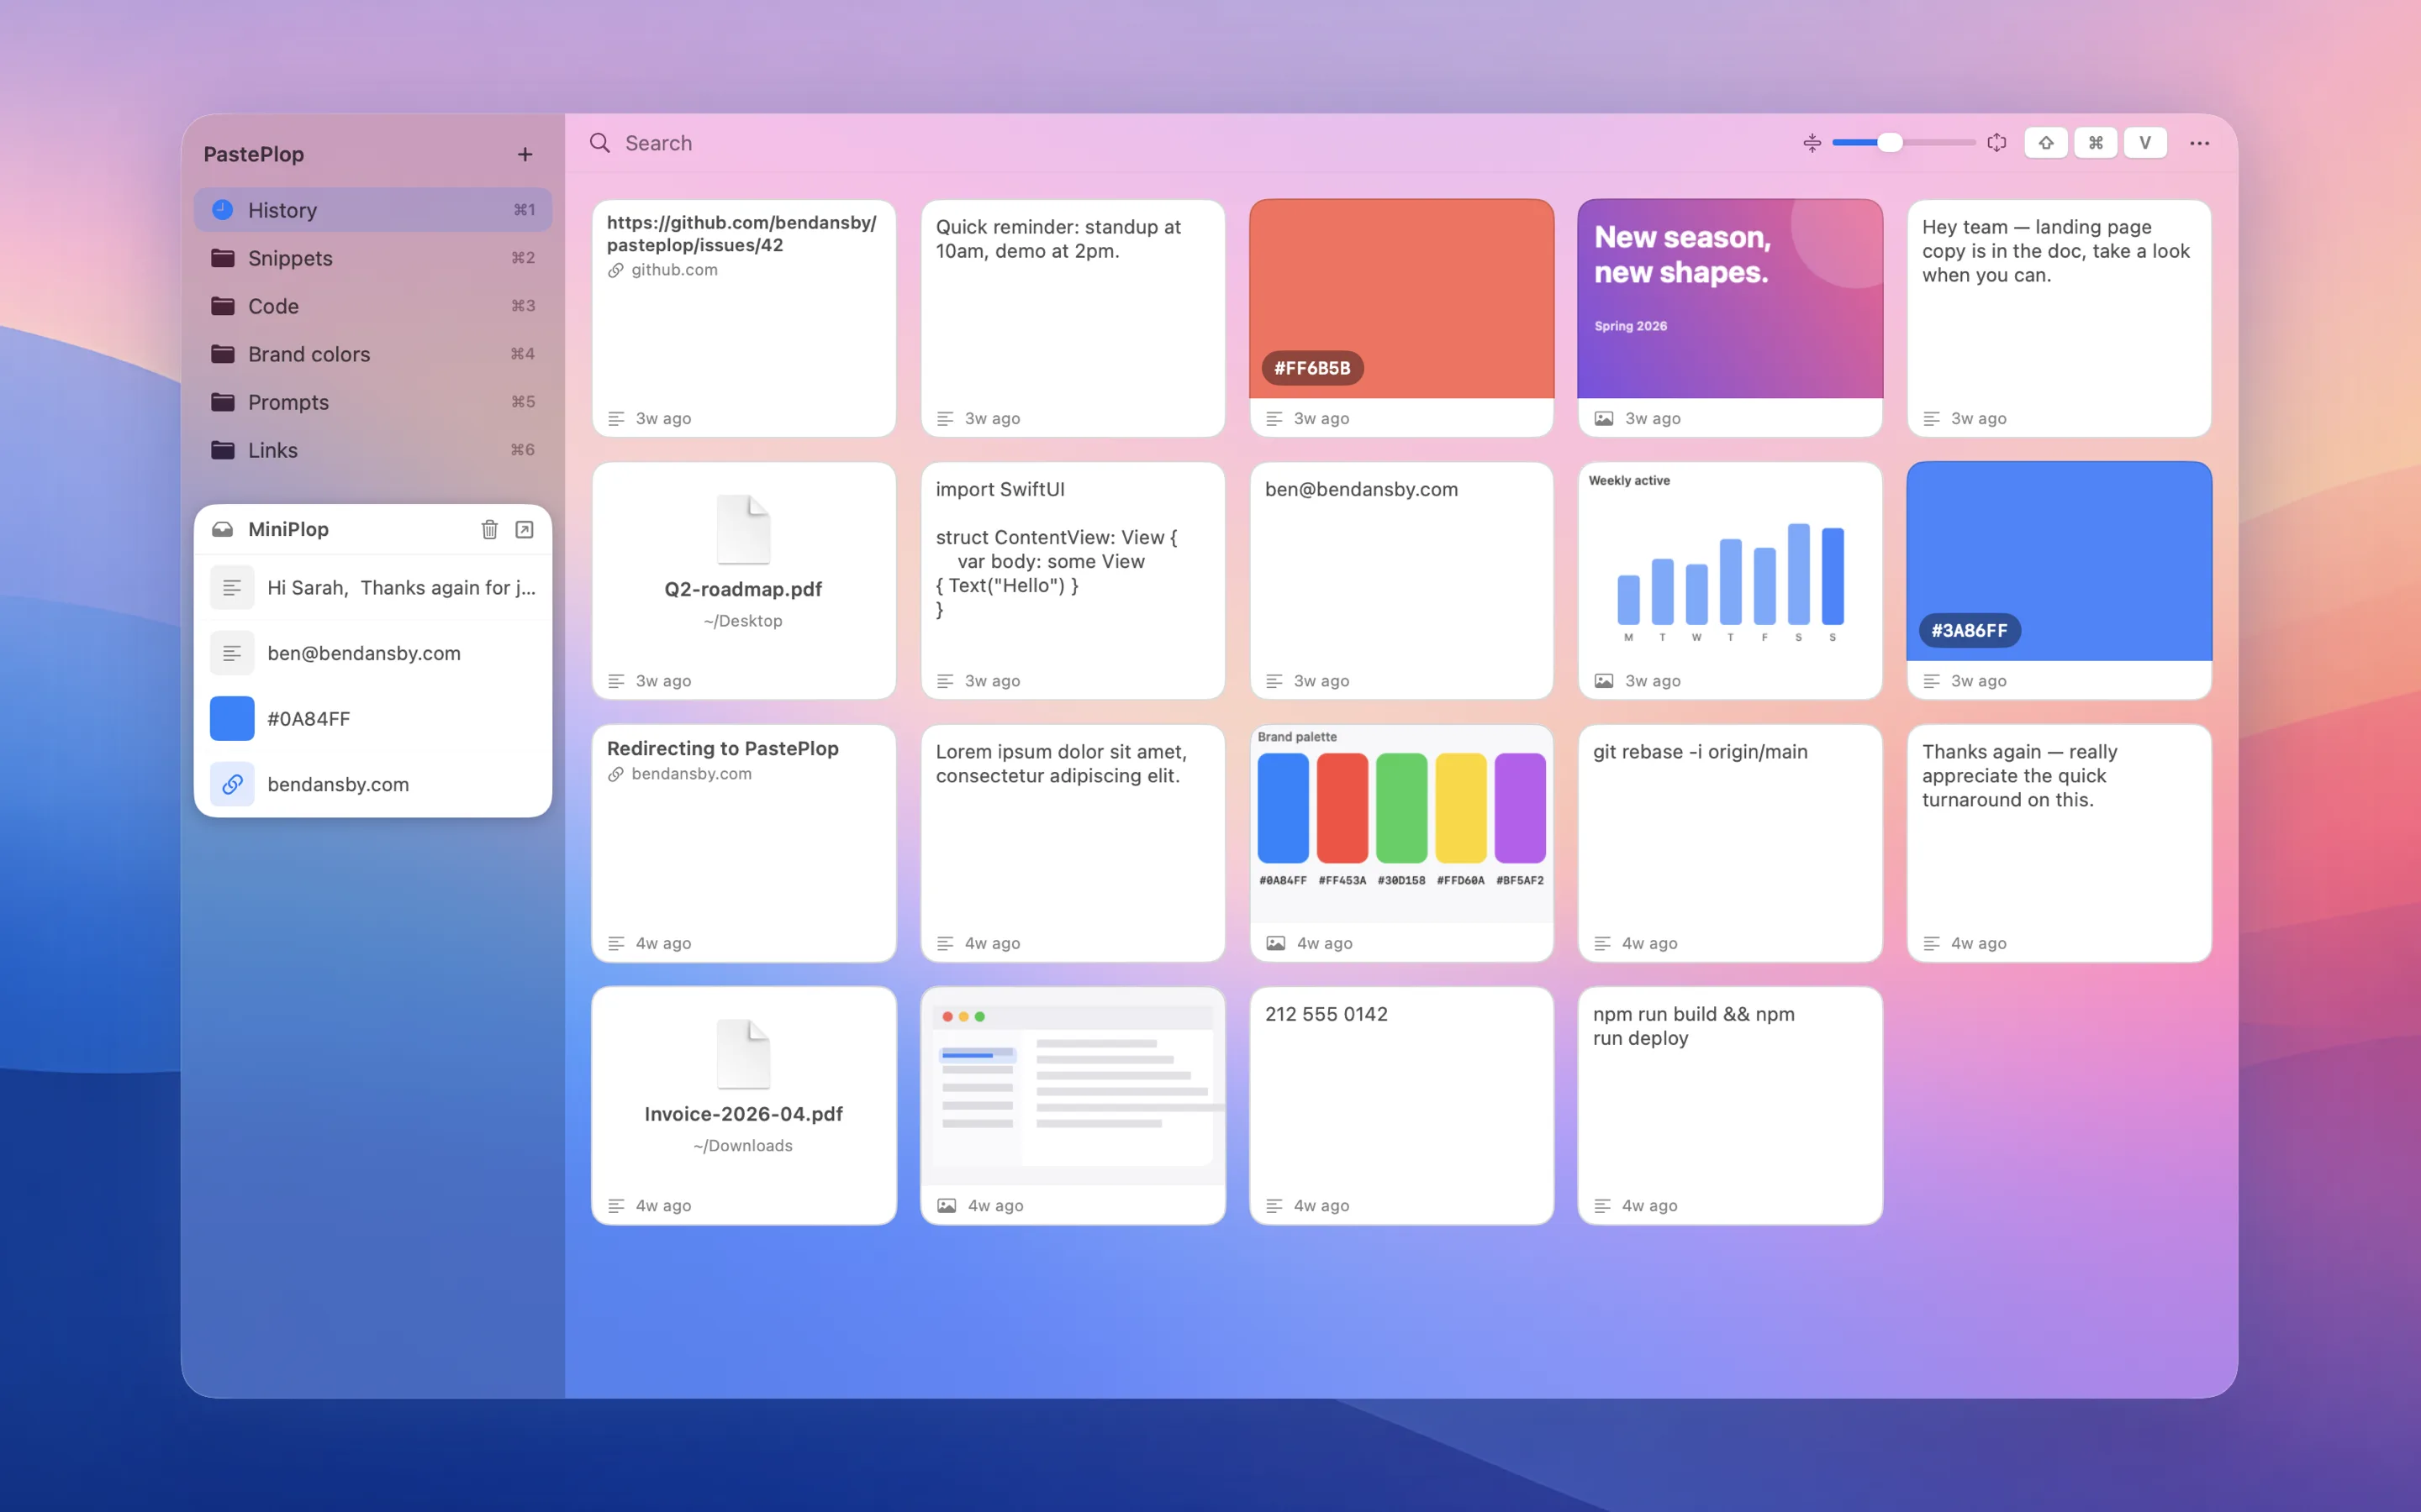Click the tray icon beside MiniPlop
Screen dimensions: 2421x1512
[x=222, y=529]
